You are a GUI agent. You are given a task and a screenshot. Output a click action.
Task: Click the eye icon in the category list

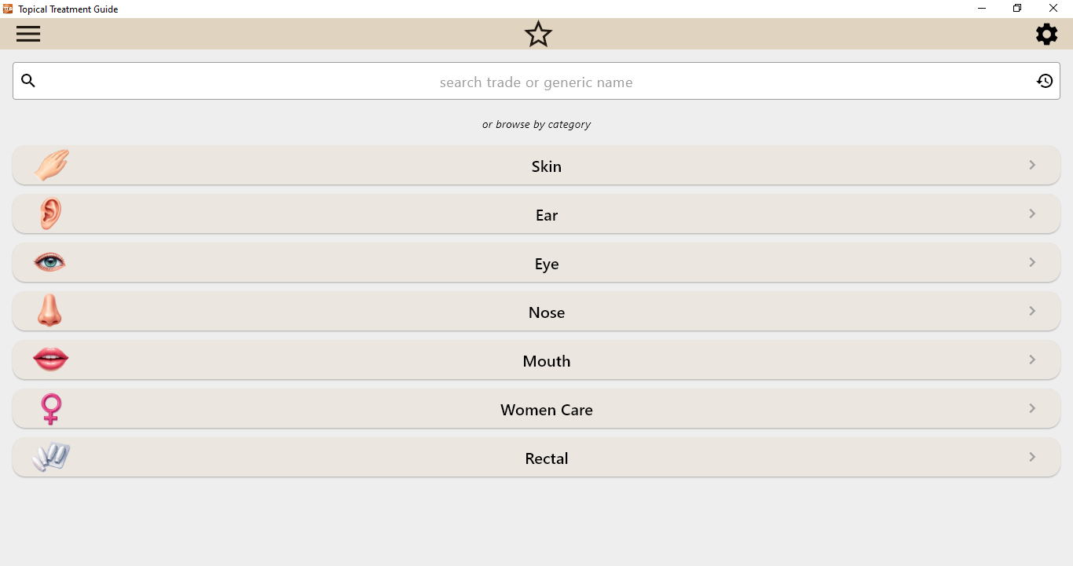point(50,262)
